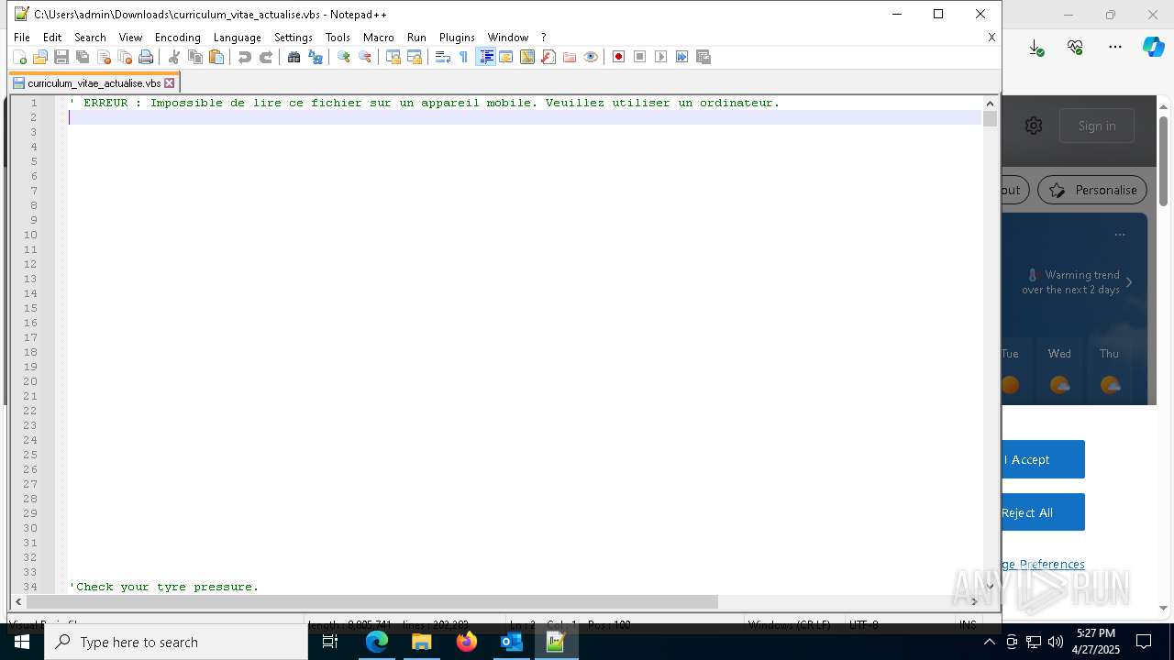Image resolution: width=1174 pixels, height=660 pixels.
Task: Start macro recording with red dot
Action: [x=619, y=57]
